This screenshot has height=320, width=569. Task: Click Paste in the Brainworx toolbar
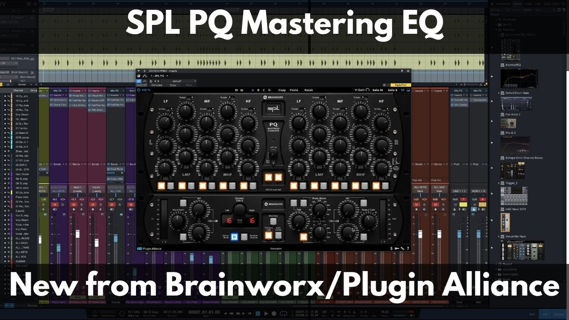click(294, 90)
